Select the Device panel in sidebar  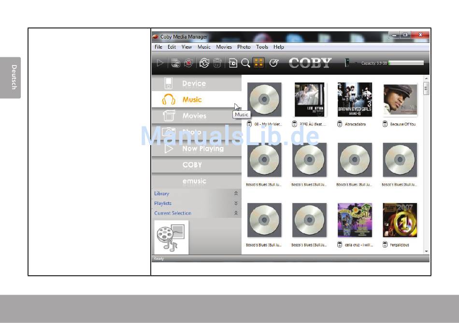tap(197, 83)
